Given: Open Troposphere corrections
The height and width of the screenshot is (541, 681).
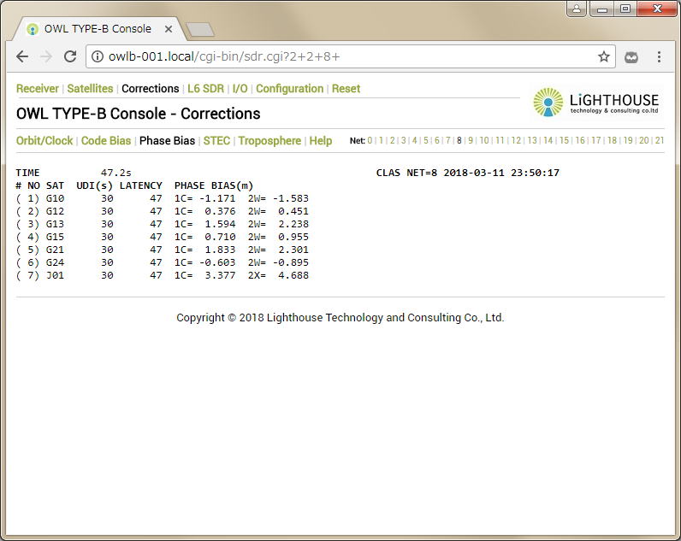Looking at the screenshot, I should [269, 141].
